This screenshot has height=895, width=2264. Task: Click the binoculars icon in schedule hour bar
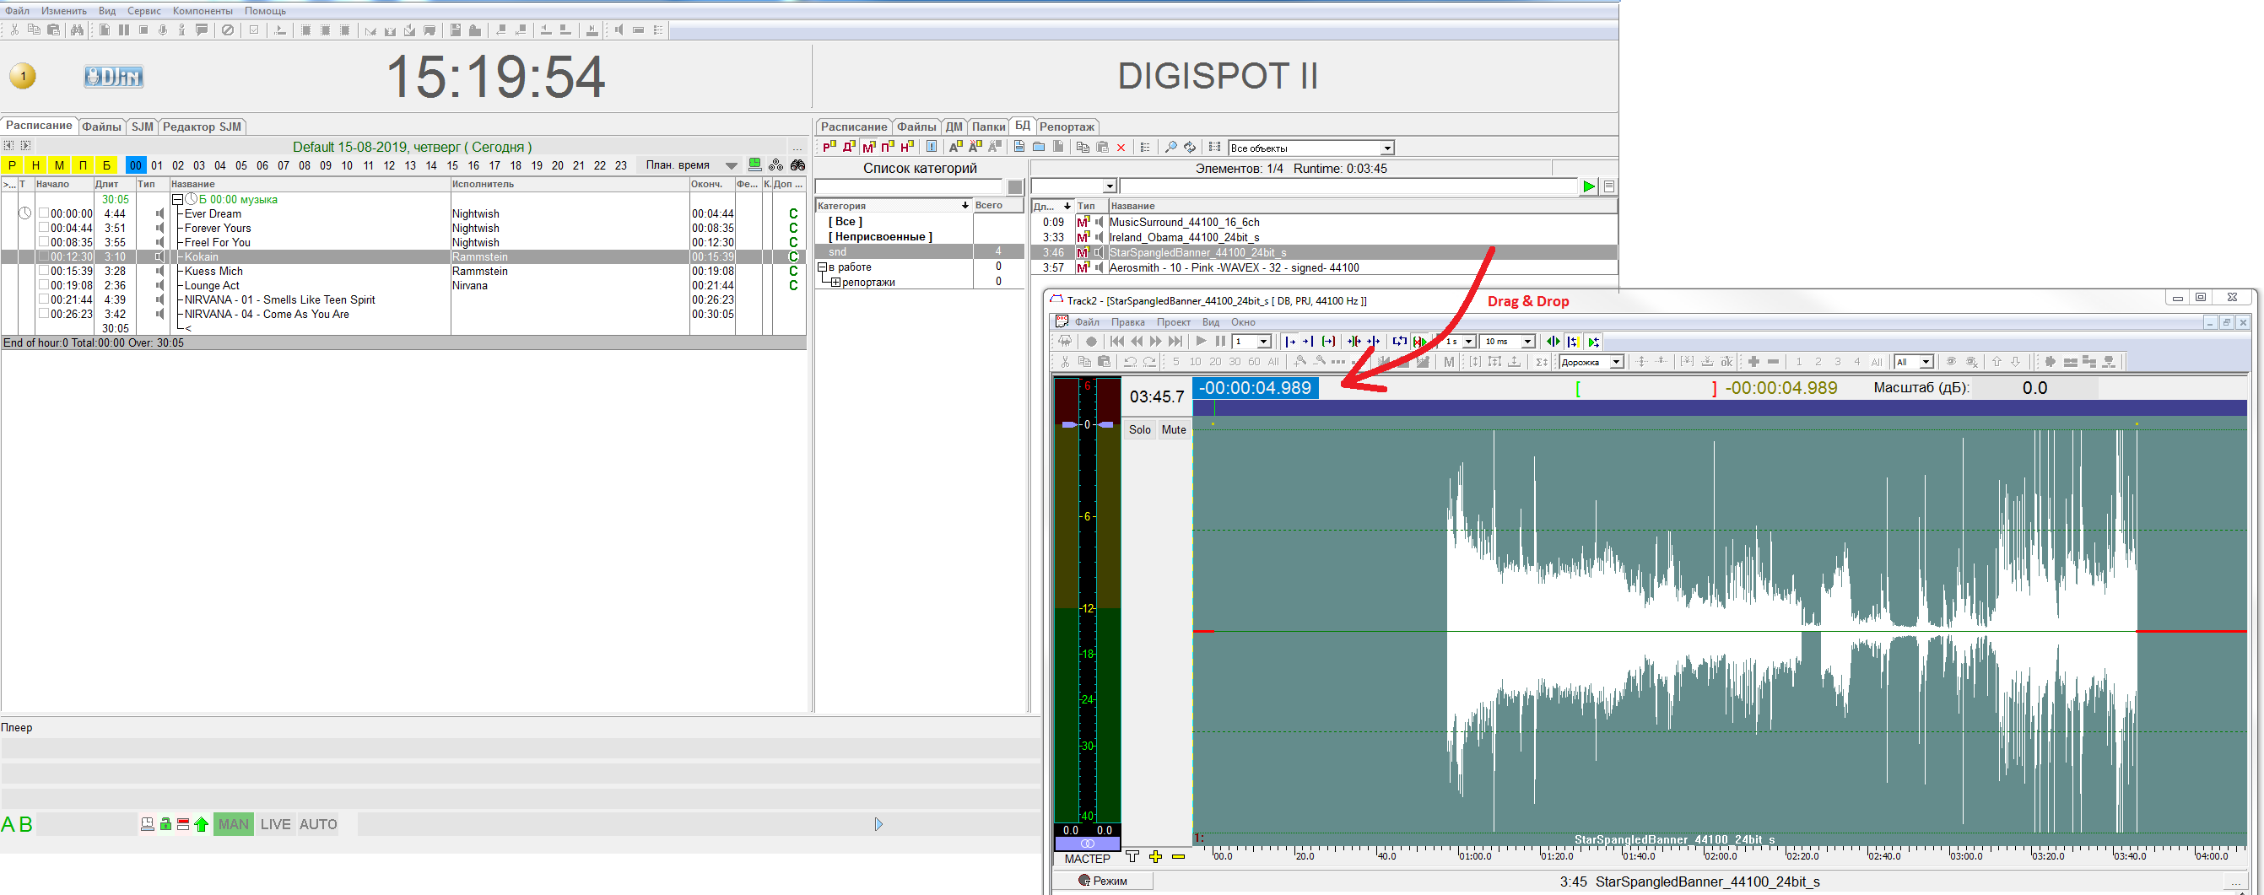tap(797, 164)
